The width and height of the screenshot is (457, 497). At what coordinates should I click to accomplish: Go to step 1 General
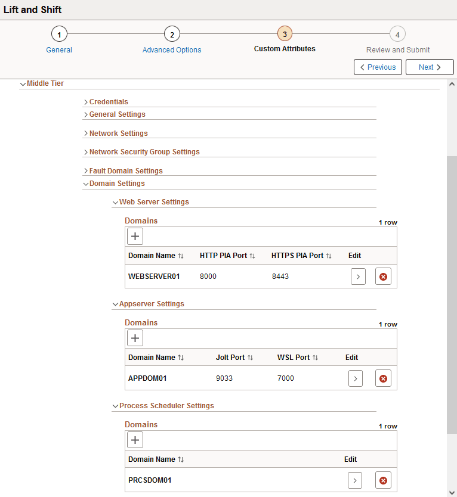[59, 34]
